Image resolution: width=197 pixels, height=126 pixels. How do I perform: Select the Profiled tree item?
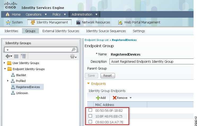pos(21,81)
